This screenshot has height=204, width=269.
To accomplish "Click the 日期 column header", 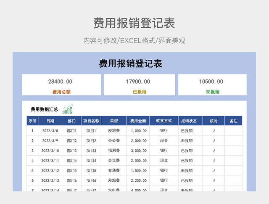I will 50,121.
